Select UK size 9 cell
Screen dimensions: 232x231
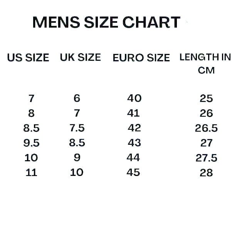77,158
